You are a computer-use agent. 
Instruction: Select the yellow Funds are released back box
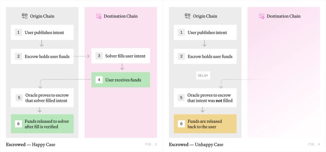(205, 124)
